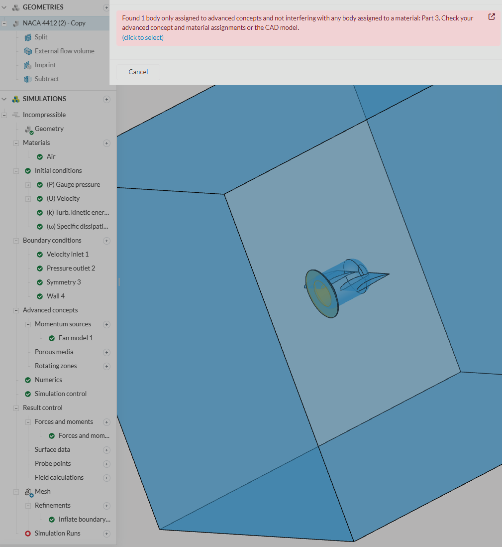The image size is (502, 547).
Task: Collapse the Materials node
Action: pos(16,143)
